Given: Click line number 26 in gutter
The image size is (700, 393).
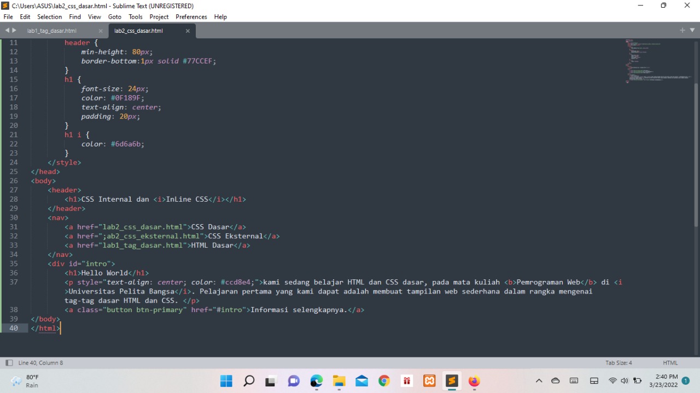Looking at the screenshot, I should click(13, 181).
